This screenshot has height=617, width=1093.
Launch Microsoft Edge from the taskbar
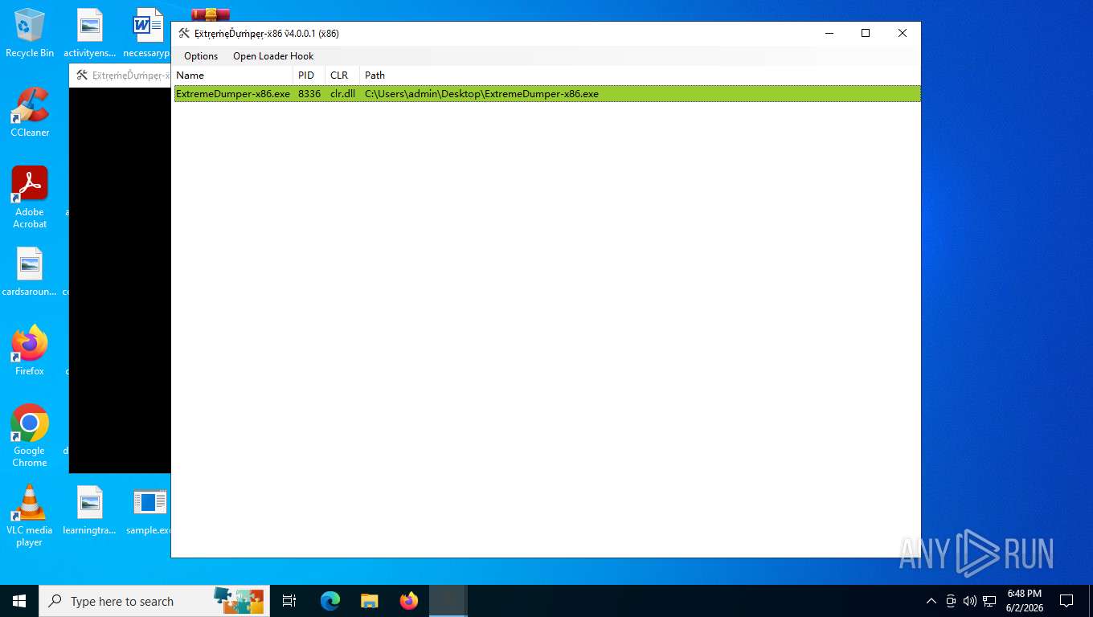330,601
